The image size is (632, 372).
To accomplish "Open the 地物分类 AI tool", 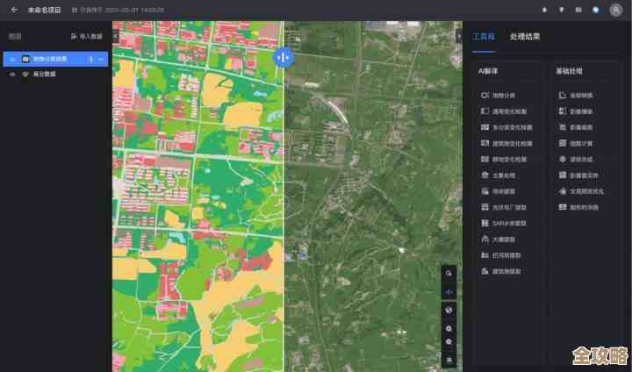I will pos(503,95).
